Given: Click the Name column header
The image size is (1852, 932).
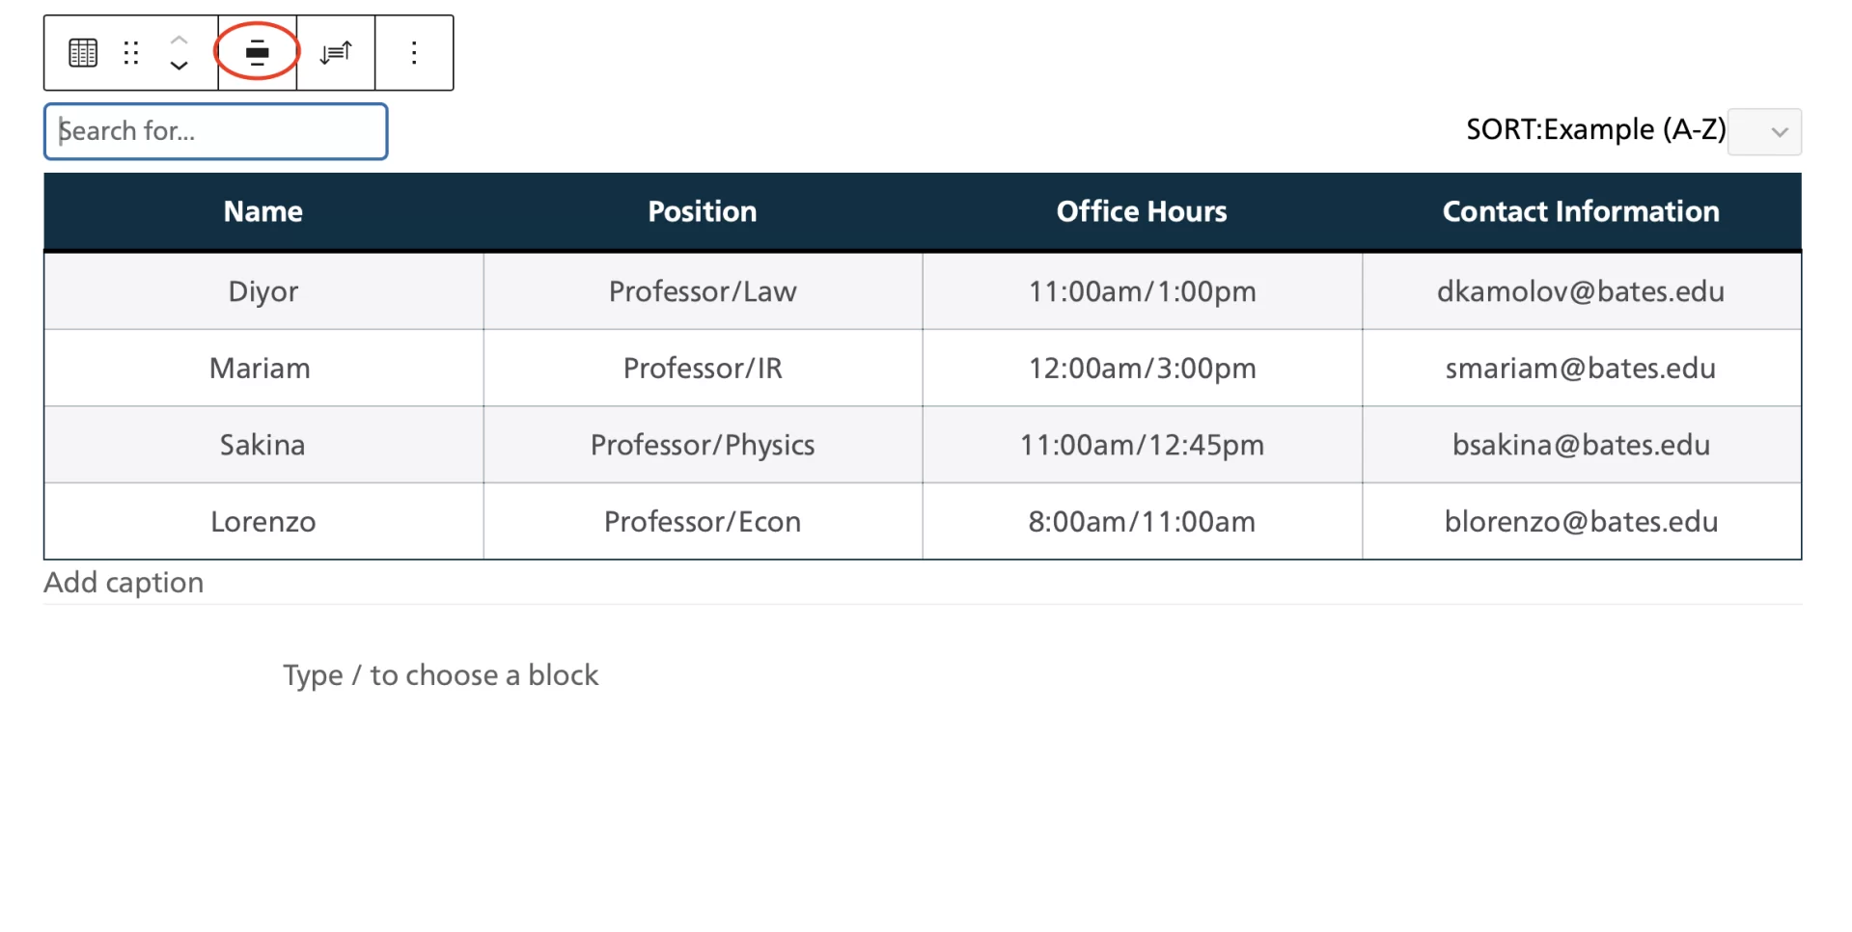Looking at the screenshot, I should pos(263,212).
